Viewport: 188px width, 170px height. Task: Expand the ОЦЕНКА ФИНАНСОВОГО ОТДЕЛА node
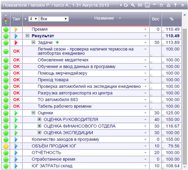(x=40, y=126)
